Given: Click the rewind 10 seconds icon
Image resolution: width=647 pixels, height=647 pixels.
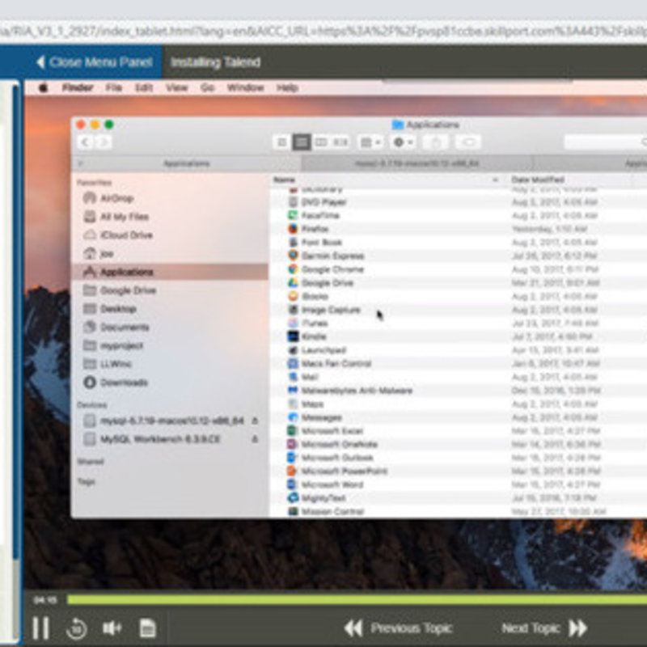Looking at the screenshot, I should pyautogui.click(x=77, y=628).
